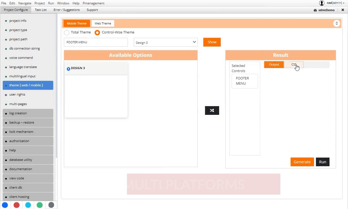Switch to the Web Theme tab
This screenshot has width=348, height=209.
point(103,23)
